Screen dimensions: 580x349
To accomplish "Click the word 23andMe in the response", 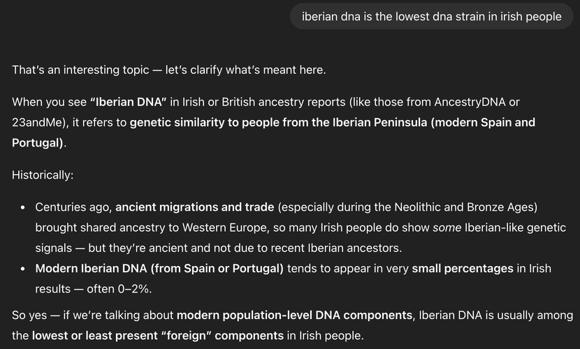I will coord(35,122).
